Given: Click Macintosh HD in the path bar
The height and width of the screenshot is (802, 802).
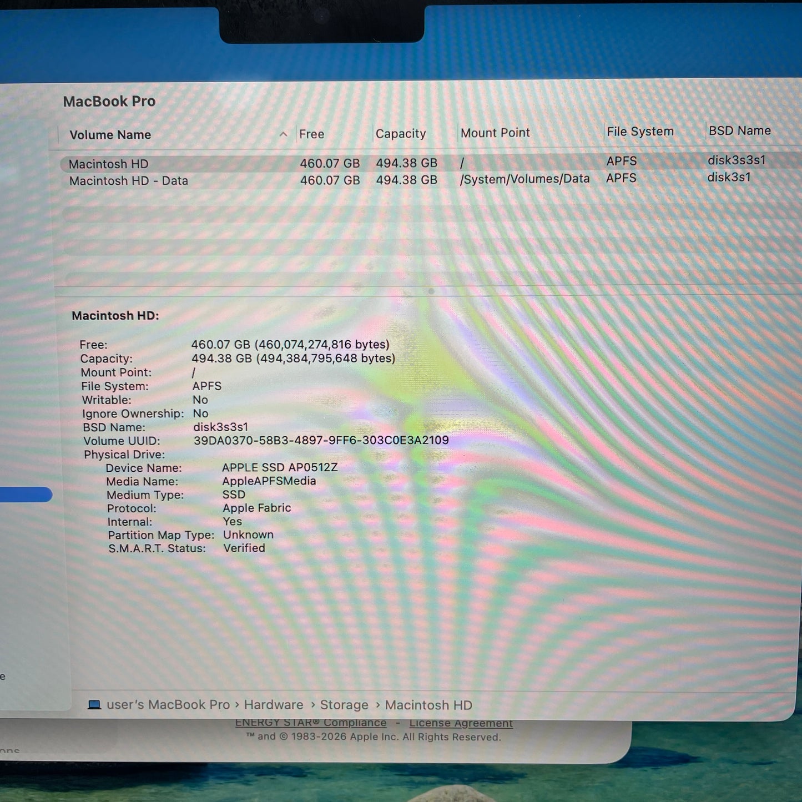Looking at the screenshot, I should point(428,705).
